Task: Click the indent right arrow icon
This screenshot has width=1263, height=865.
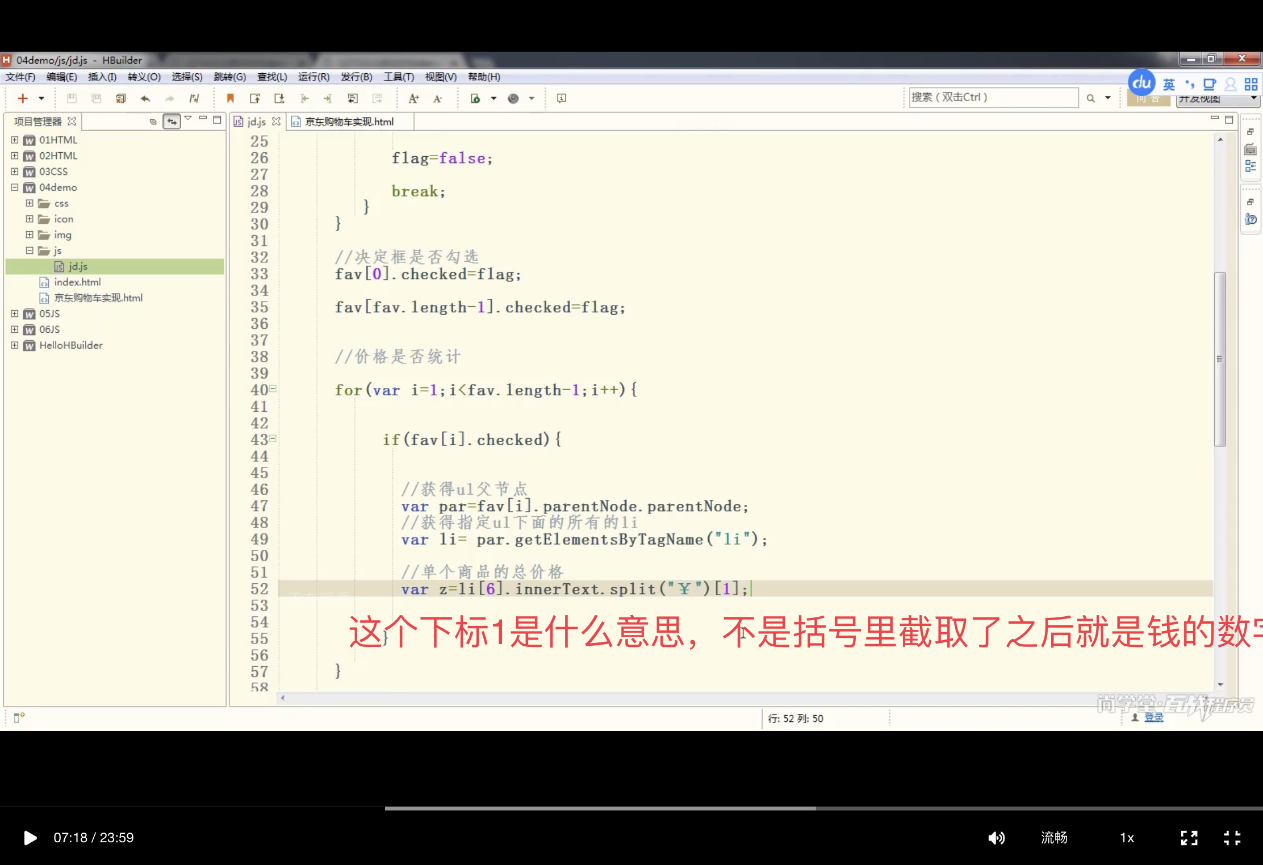Action: 328,98
